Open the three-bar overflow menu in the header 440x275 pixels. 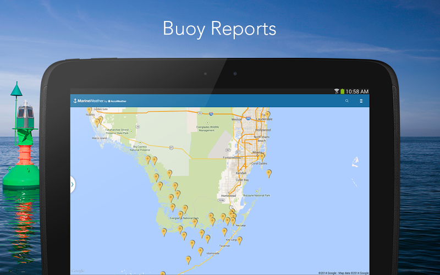click(361, 101)
